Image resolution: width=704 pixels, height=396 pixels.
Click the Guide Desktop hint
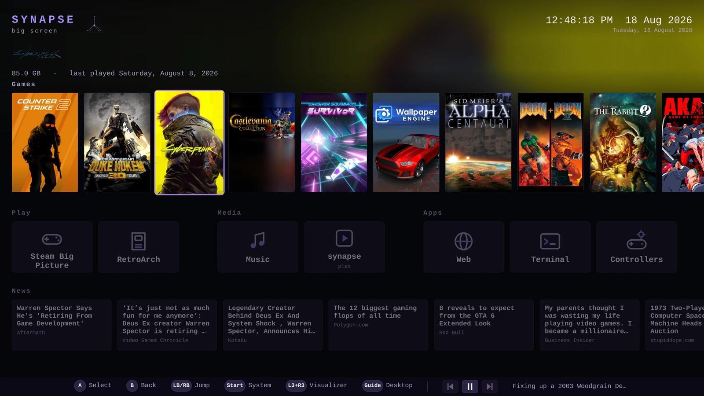387,385
